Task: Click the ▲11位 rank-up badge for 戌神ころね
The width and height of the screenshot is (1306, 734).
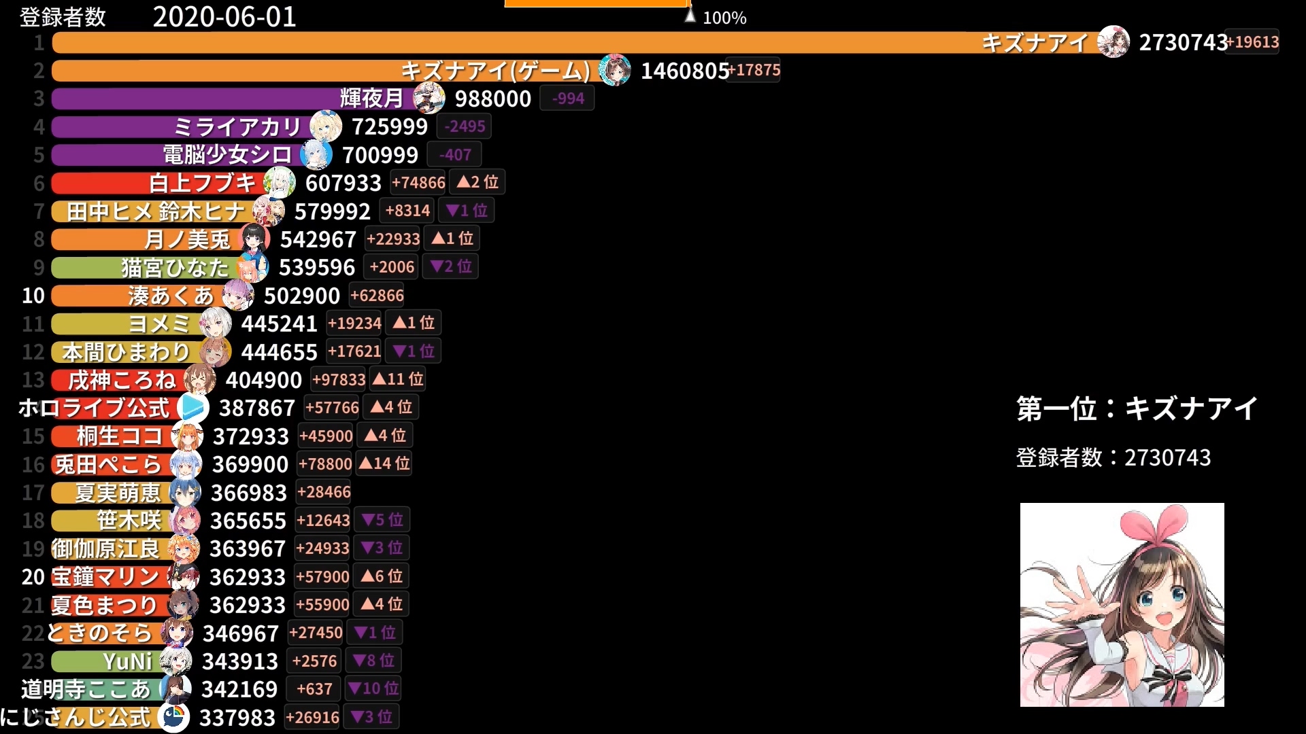Action: tap(398, 379)
